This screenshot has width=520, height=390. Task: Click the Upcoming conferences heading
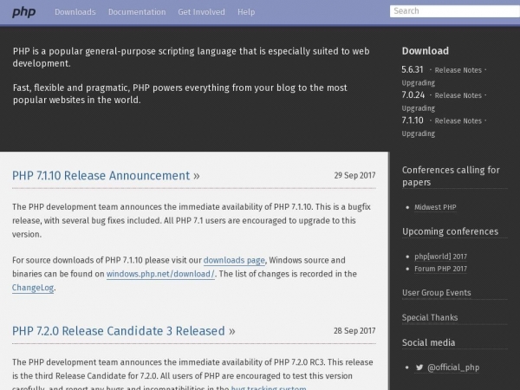pyautogui.click(x=450, y=231)
